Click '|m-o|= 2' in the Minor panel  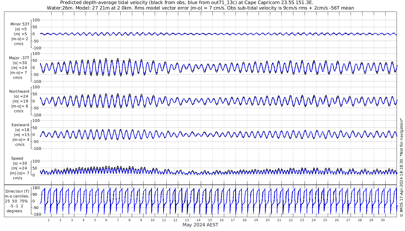[x=20, y=39]
